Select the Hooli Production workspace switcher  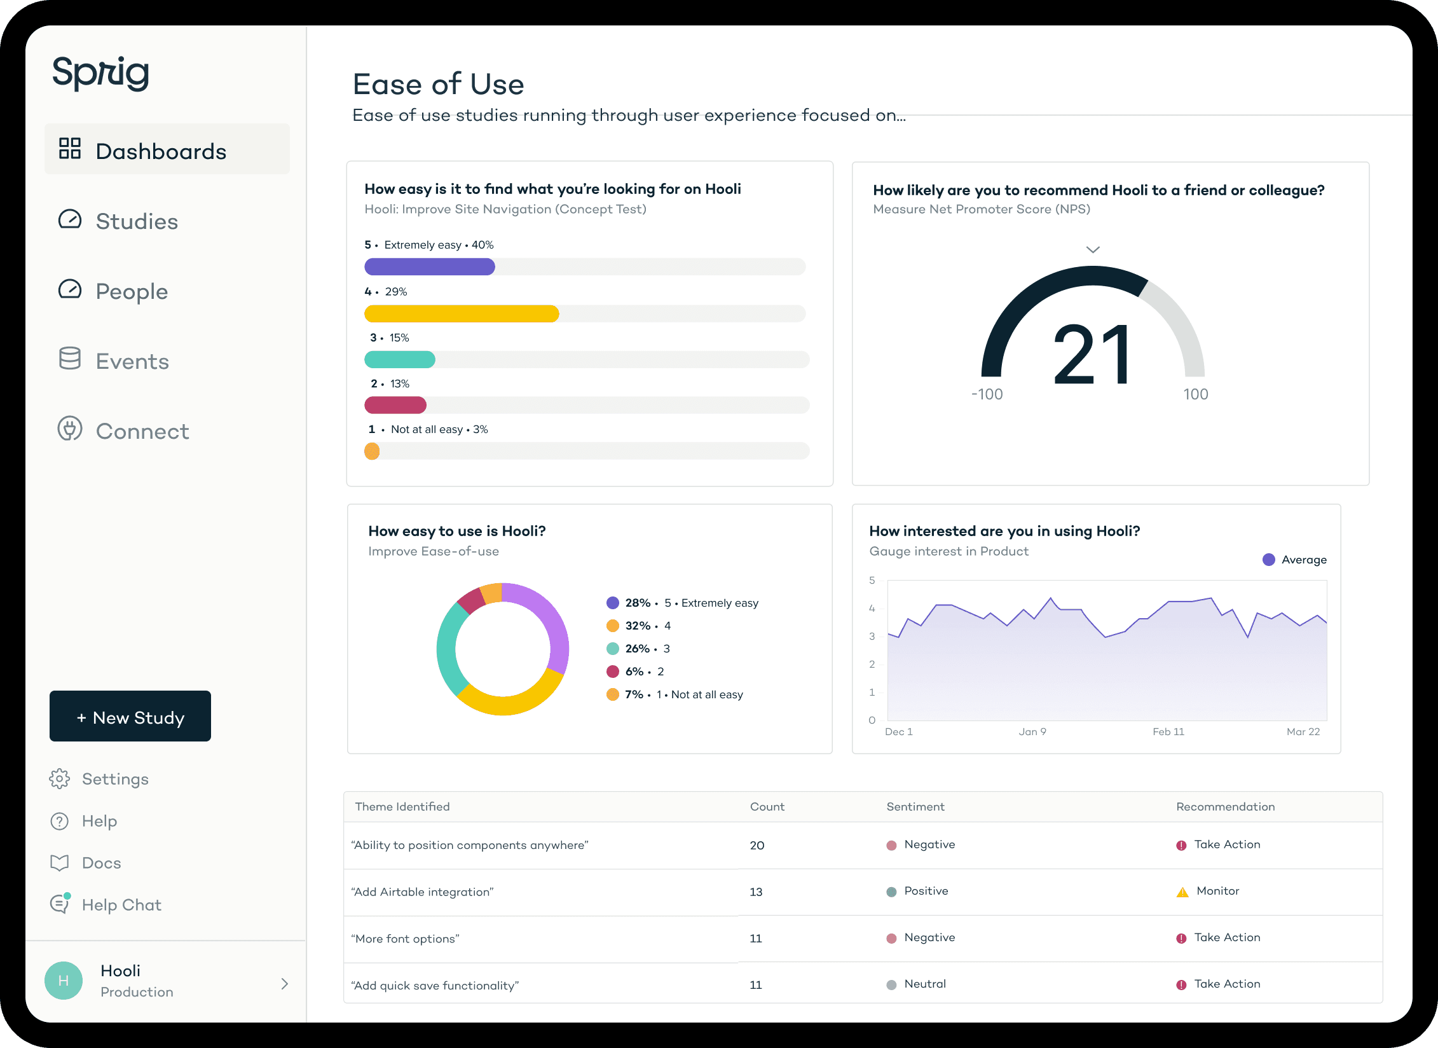[x=166, y=981]
